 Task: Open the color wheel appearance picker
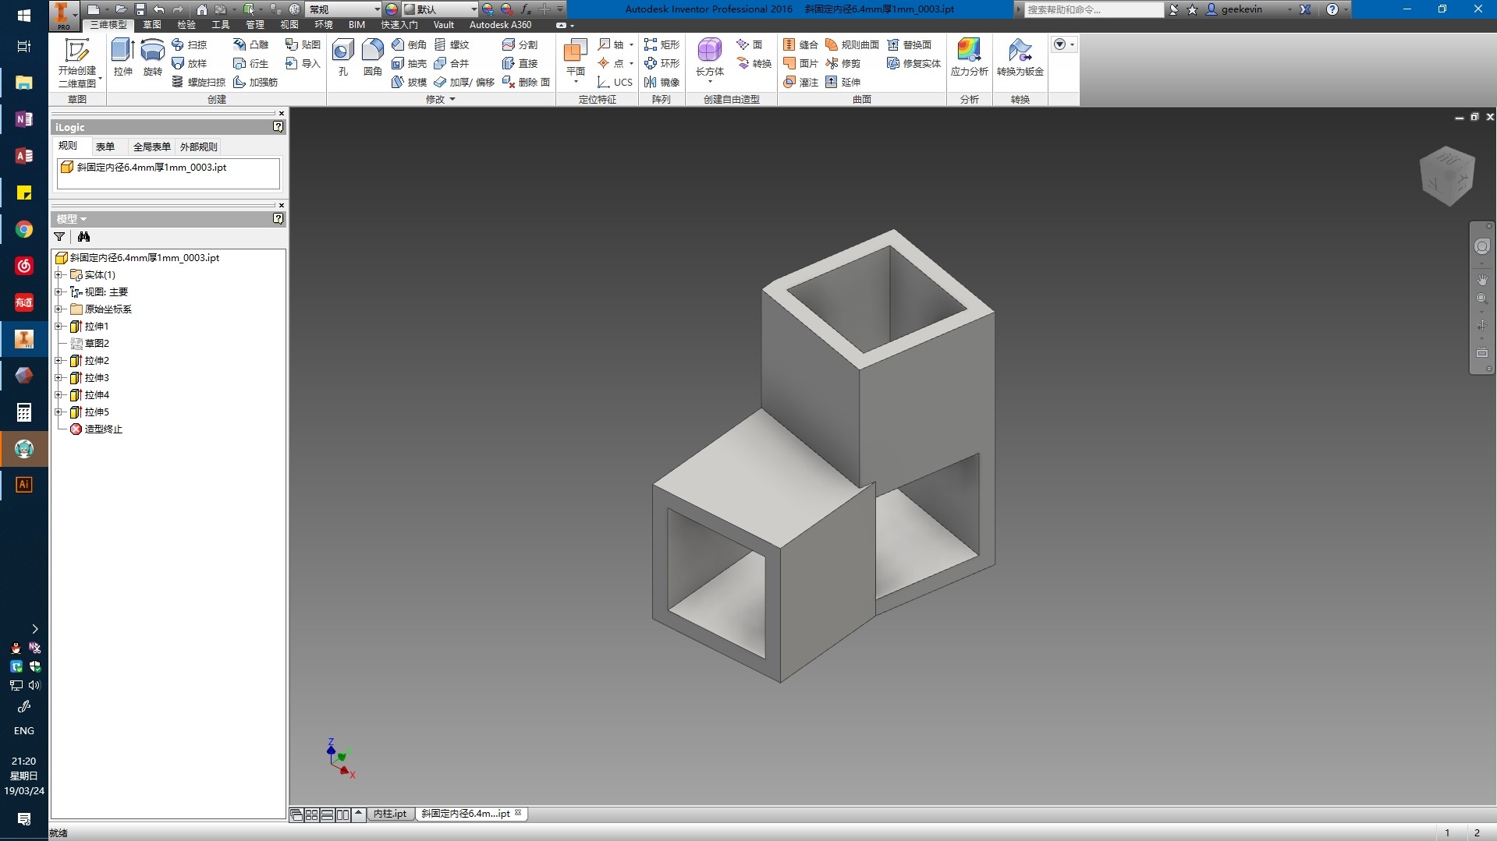[x=392, y=9]
